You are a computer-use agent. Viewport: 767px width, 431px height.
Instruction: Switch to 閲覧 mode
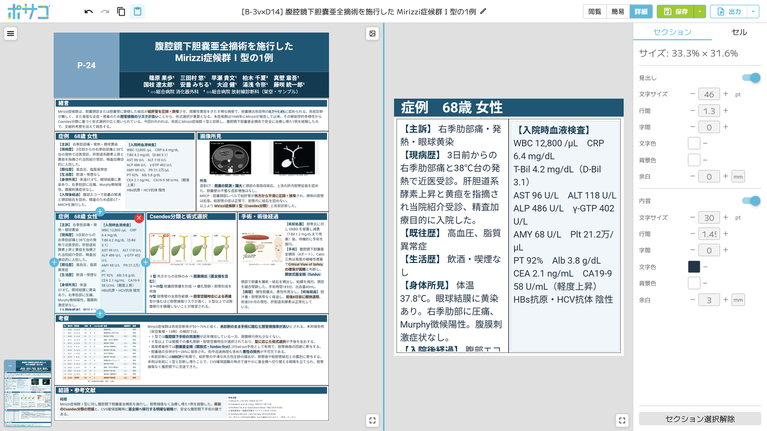tap(594, 11)
